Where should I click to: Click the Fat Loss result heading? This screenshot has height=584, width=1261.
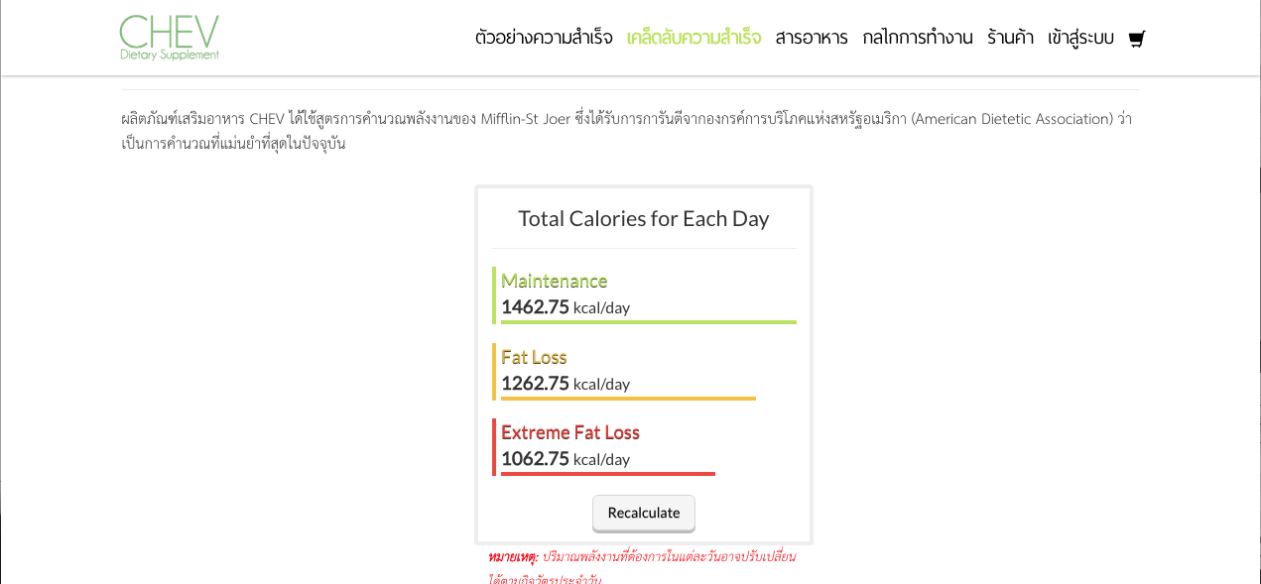tap(534, 357)
